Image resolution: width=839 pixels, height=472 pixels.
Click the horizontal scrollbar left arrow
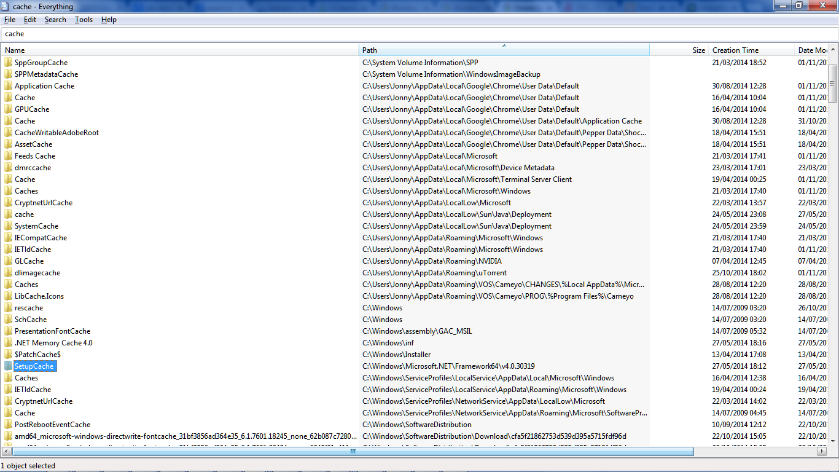pos(6,451)
